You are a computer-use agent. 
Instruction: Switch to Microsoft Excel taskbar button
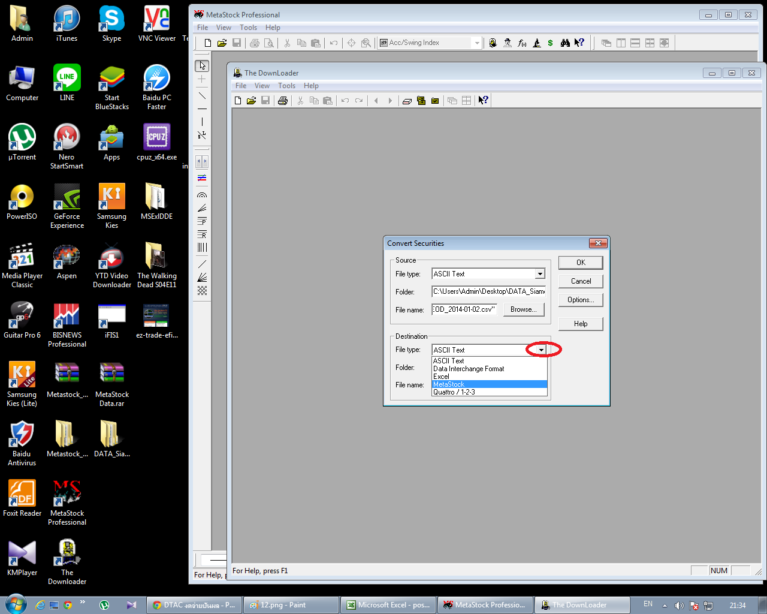[x=388, y=605]
